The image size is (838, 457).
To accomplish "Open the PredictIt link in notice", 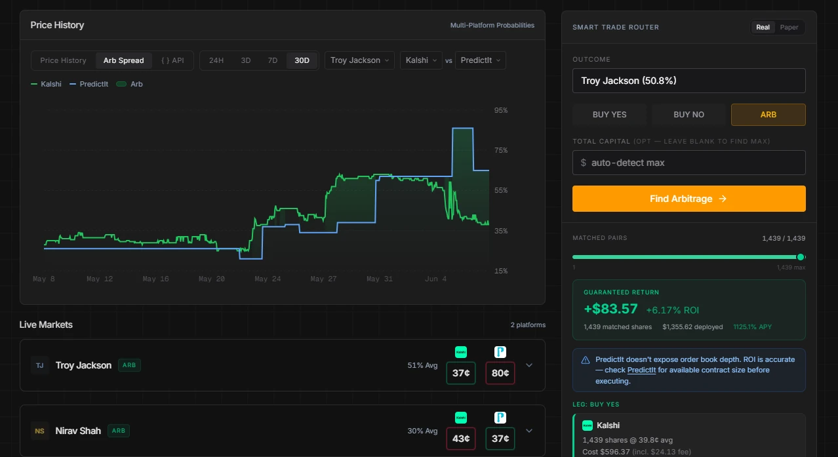I will click(642, 370).
